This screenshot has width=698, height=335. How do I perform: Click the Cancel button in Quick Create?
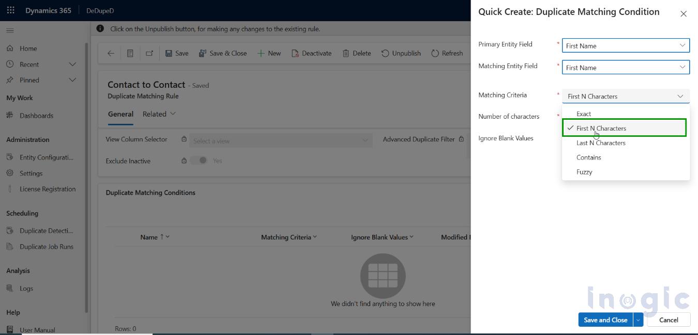pos(668,320)
